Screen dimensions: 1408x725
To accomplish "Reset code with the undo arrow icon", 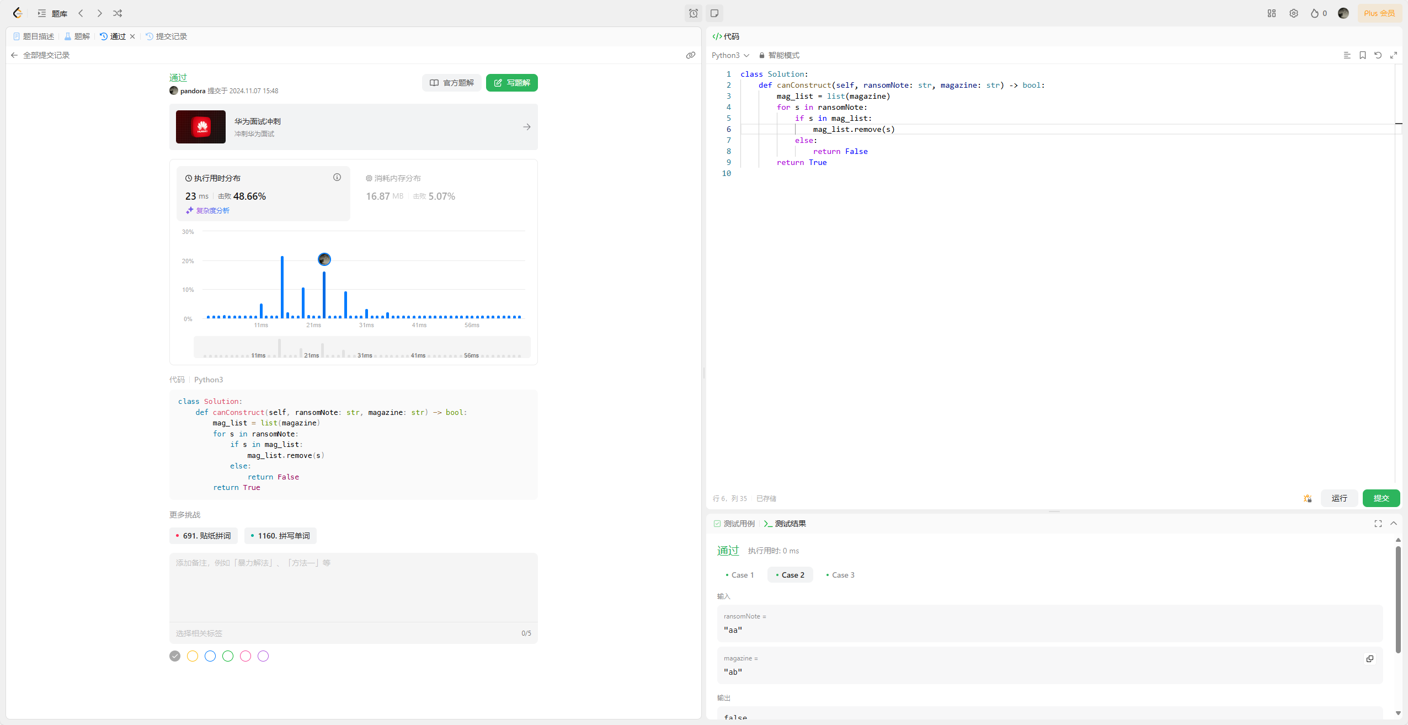I will click(x=1378, y=55).
